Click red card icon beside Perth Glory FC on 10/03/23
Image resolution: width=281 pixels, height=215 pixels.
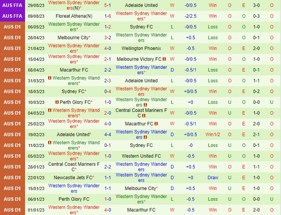57,102
